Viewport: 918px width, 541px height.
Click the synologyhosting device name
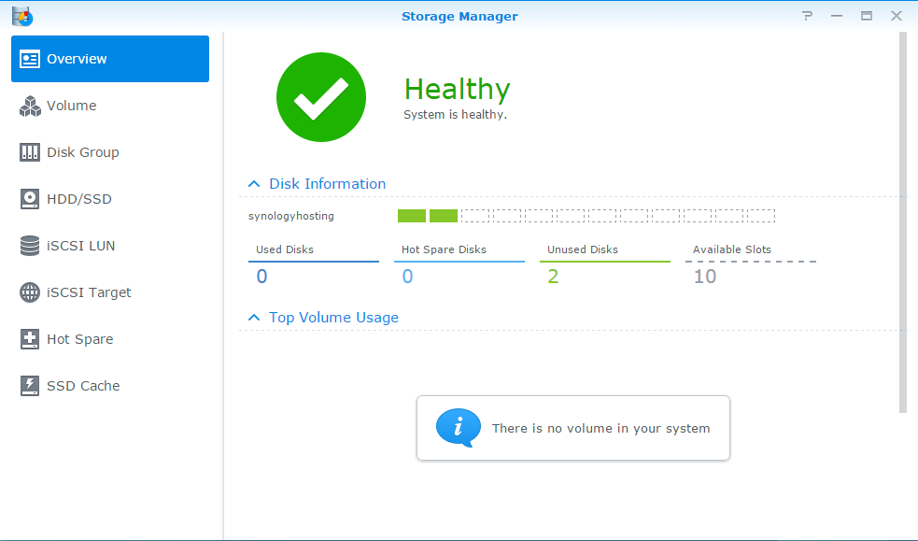pos(291,216)
